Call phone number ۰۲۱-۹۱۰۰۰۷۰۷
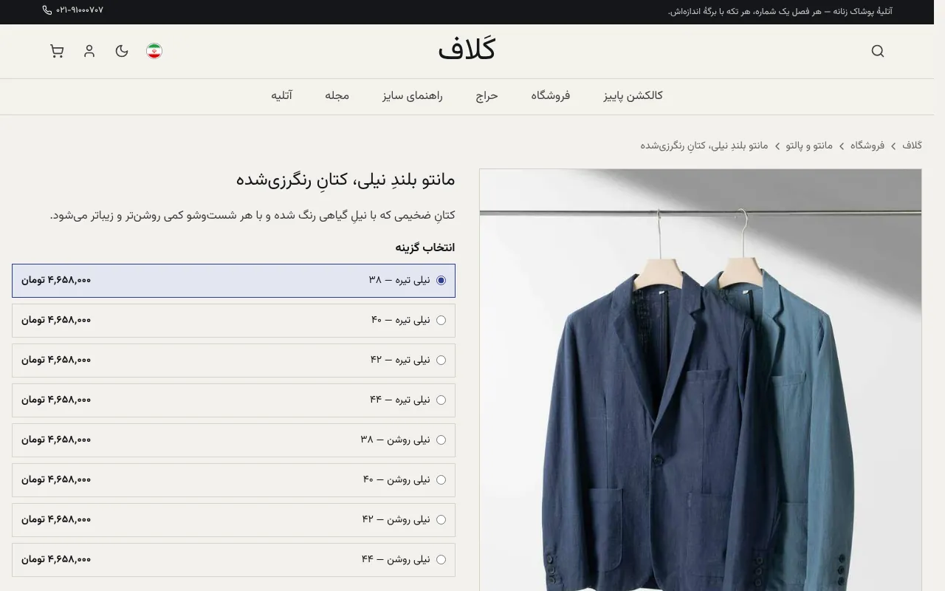Screen dimensions: 945x591 click(79, 10)
